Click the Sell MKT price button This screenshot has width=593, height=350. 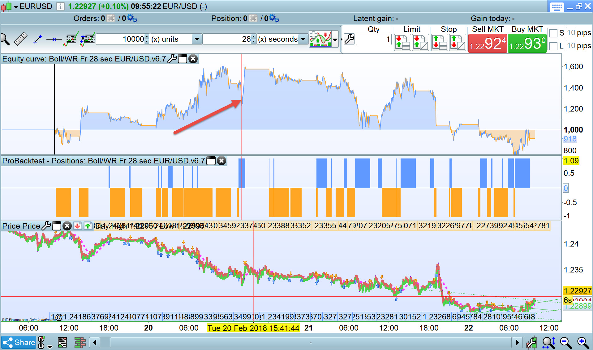488,44
